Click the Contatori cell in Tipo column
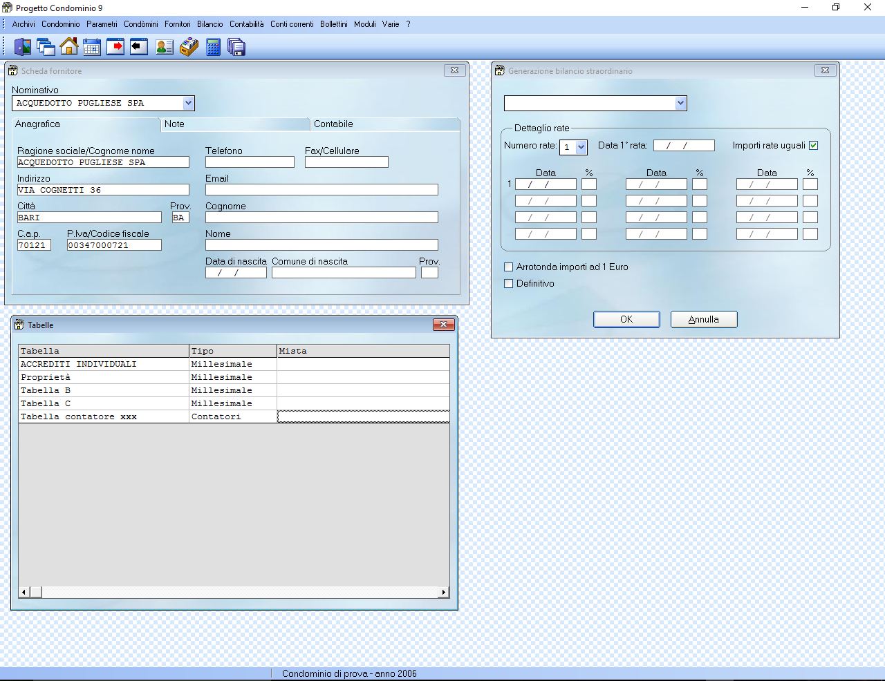Image resolution: width=885 pixels, height=681 pixels. pos(233,416)
